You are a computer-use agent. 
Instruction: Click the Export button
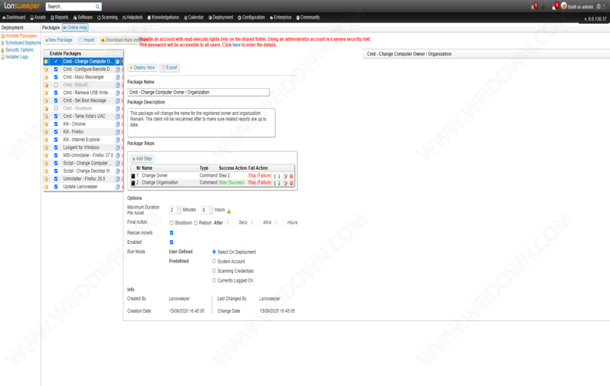[x=169, y=68]
